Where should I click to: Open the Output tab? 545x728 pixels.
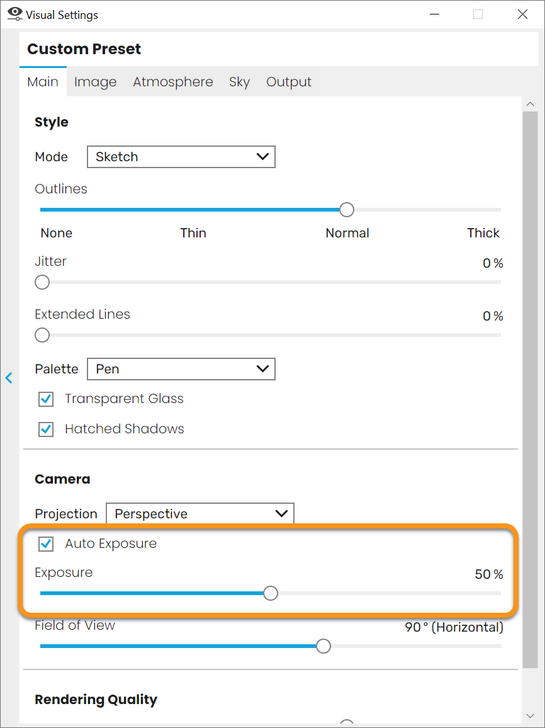288,82
